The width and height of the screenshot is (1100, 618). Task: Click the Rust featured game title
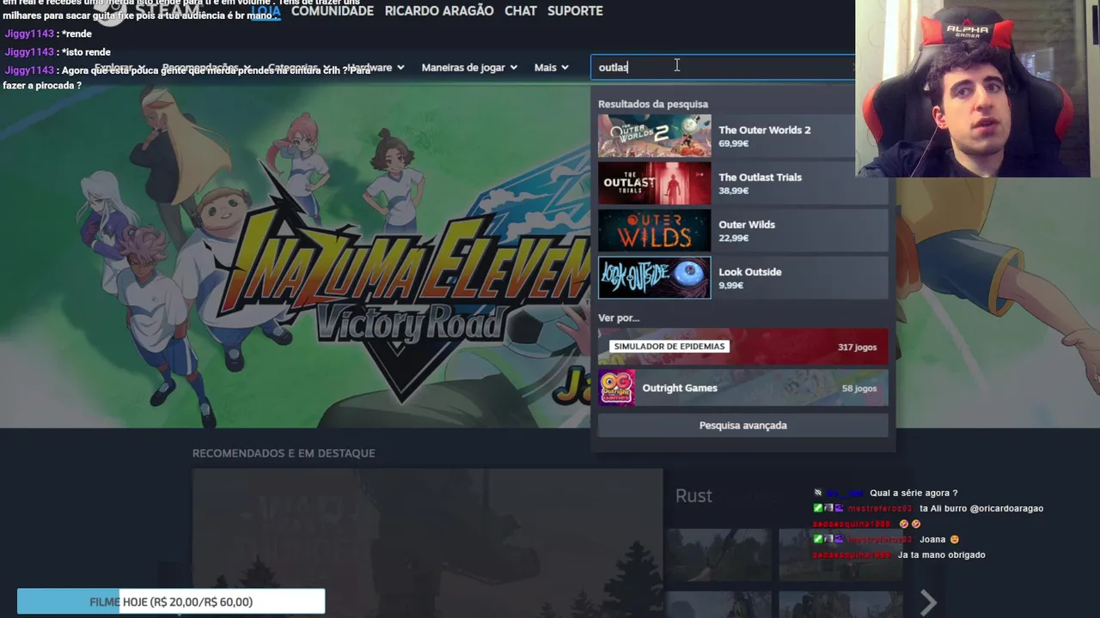(x=694, y=496)
